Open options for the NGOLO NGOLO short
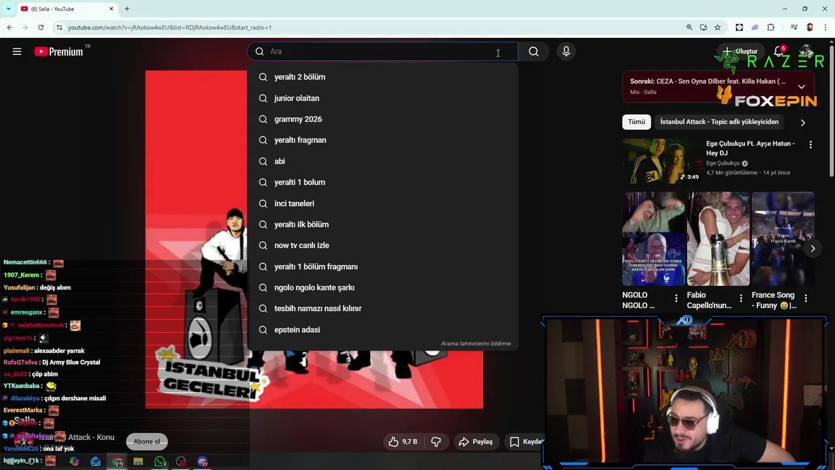The width and height of the screenshot is (835, 470). click(x=676, y=298)
